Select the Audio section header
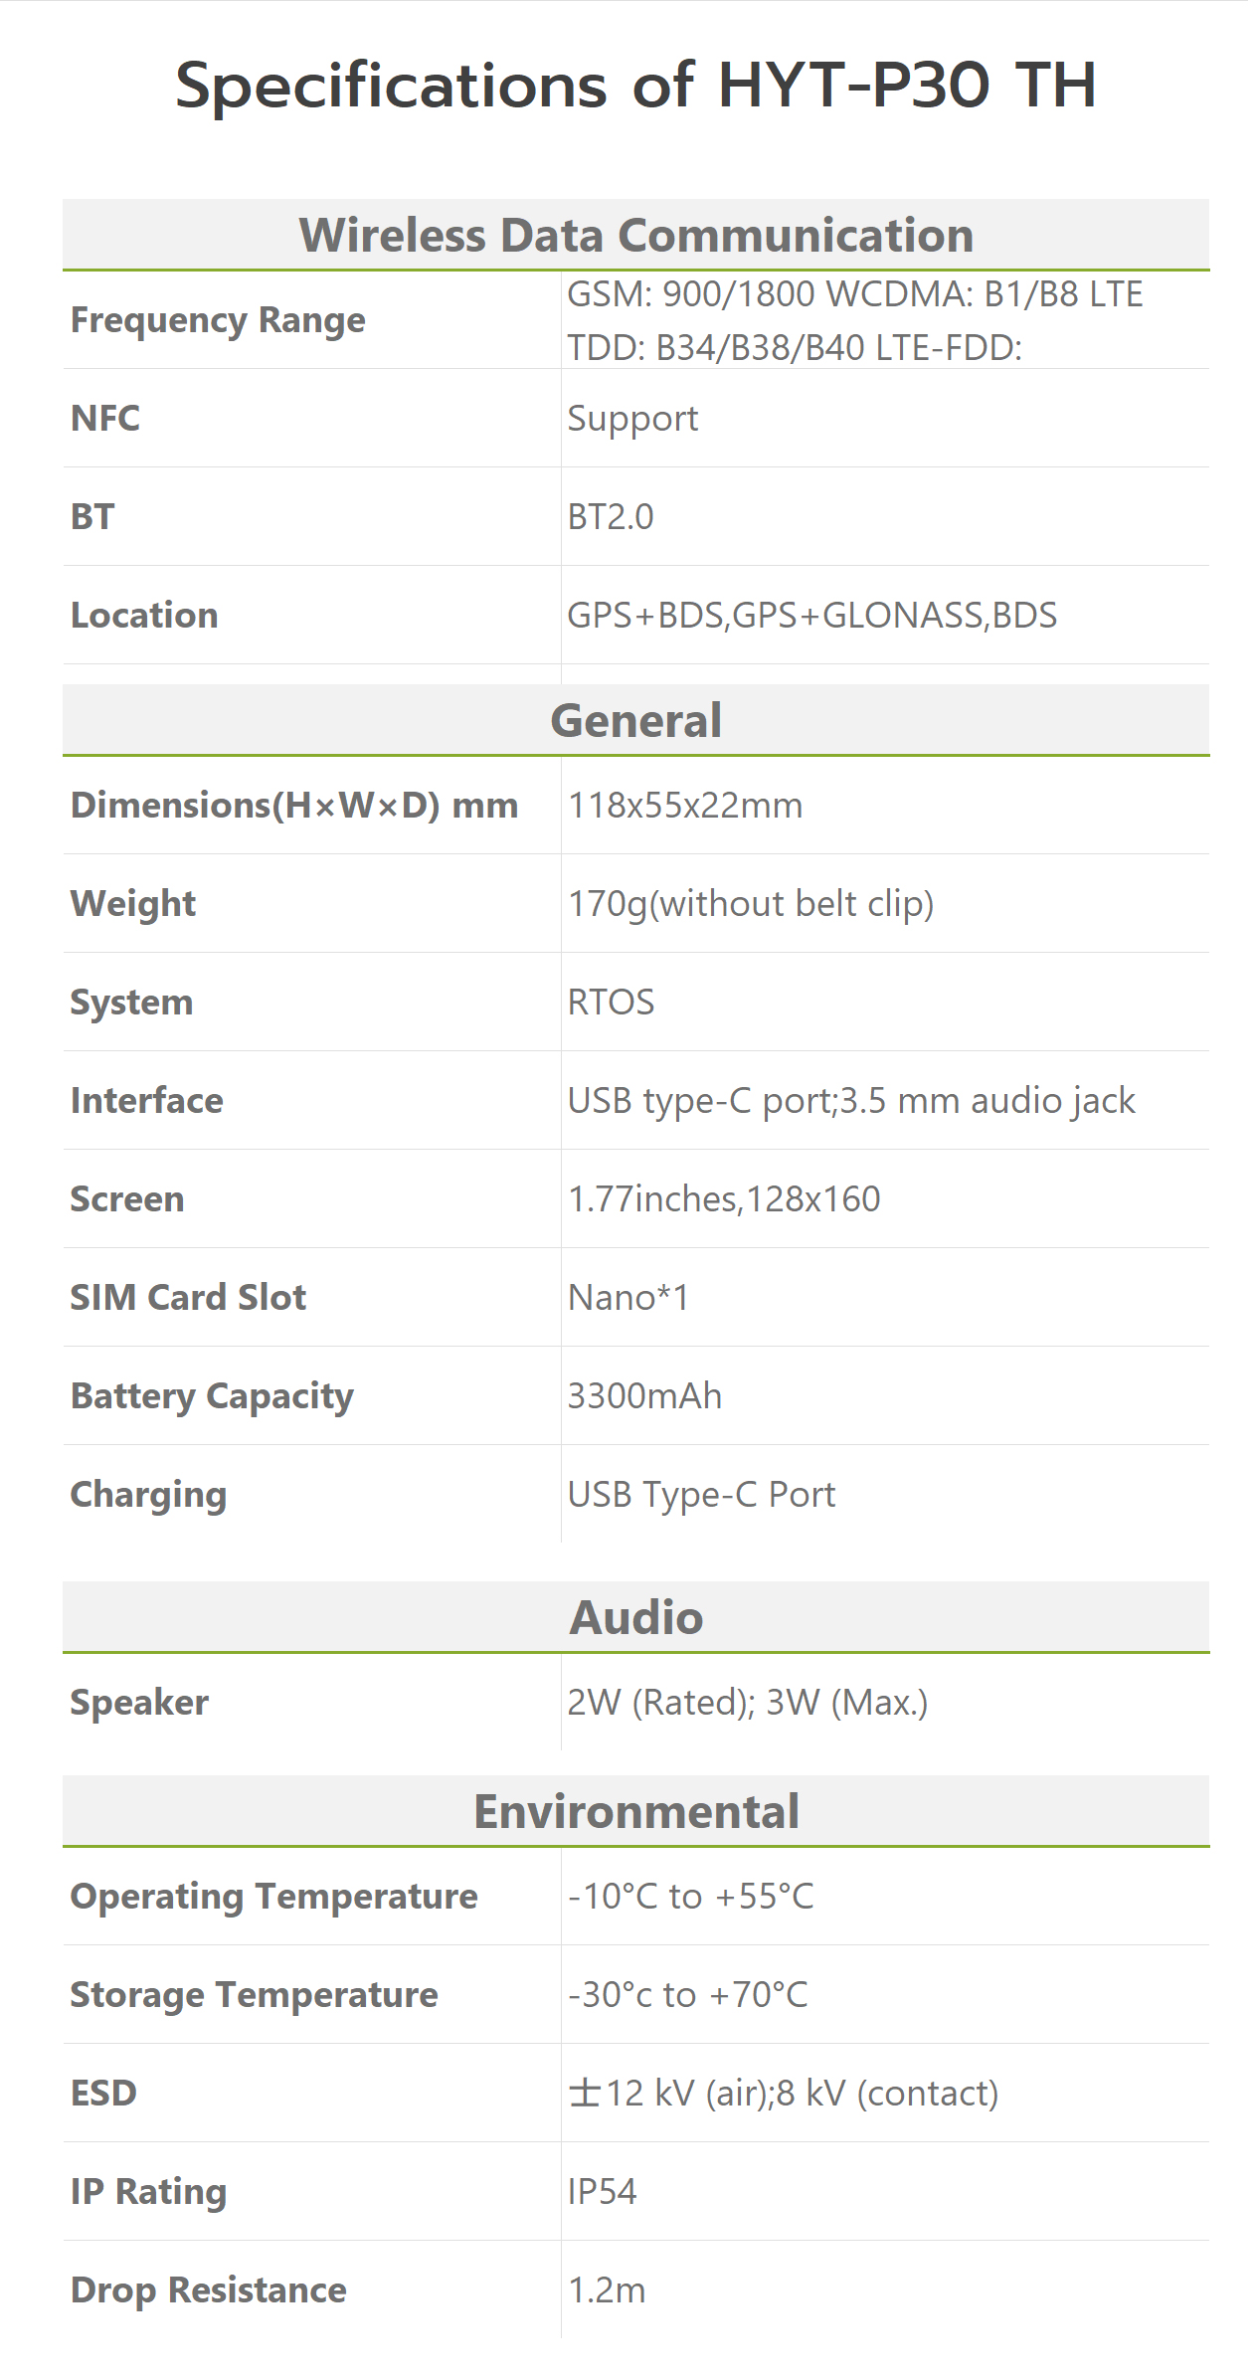The image size is (1257, 2377). click(x=636, y=1617)
